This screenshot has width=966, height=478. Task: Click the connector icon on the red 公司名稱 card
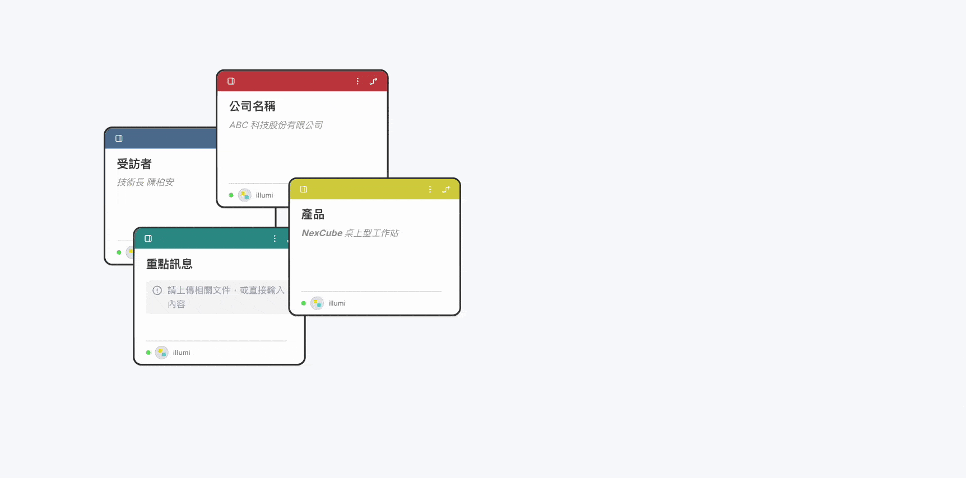[x=374, y=81]
